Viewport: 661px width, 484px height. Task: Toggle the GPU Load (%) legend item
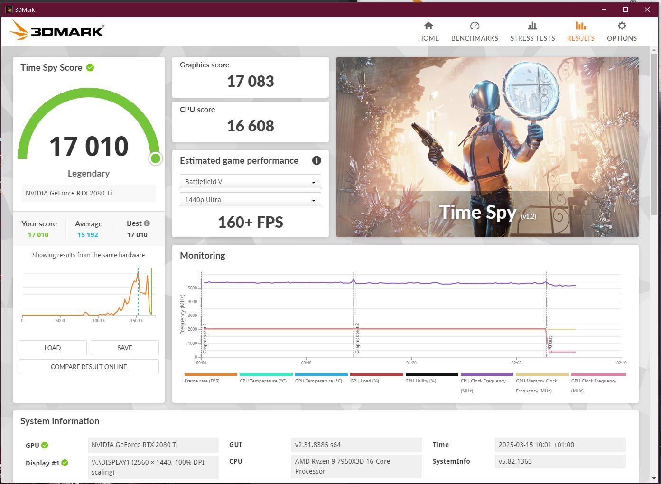376,378
